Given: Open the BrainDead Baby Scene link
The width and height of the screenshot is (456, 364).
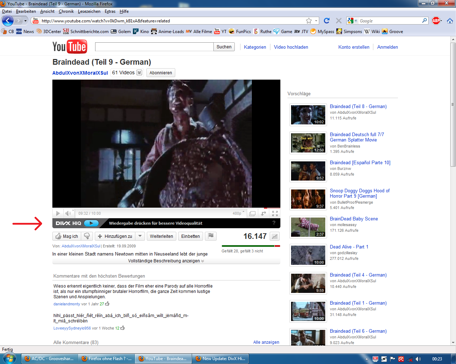Looking at the screenshot, I should 354,219.
